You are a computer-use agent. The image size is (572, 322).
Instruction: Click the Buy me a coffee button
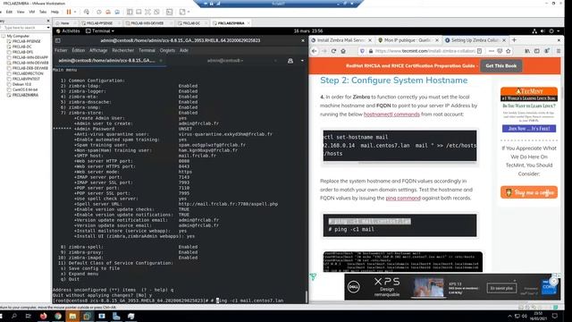(529, 192)
